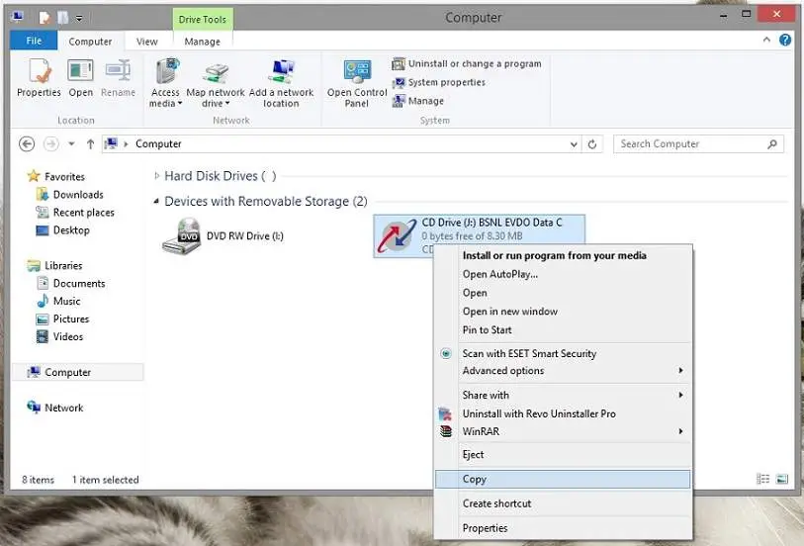Click the Drive Tools contextual tab
This screenshot has height=546, width=804.
click(x=203, y=19)
